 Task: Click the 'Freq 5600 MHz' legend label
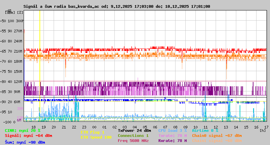[x=133, y=141]
